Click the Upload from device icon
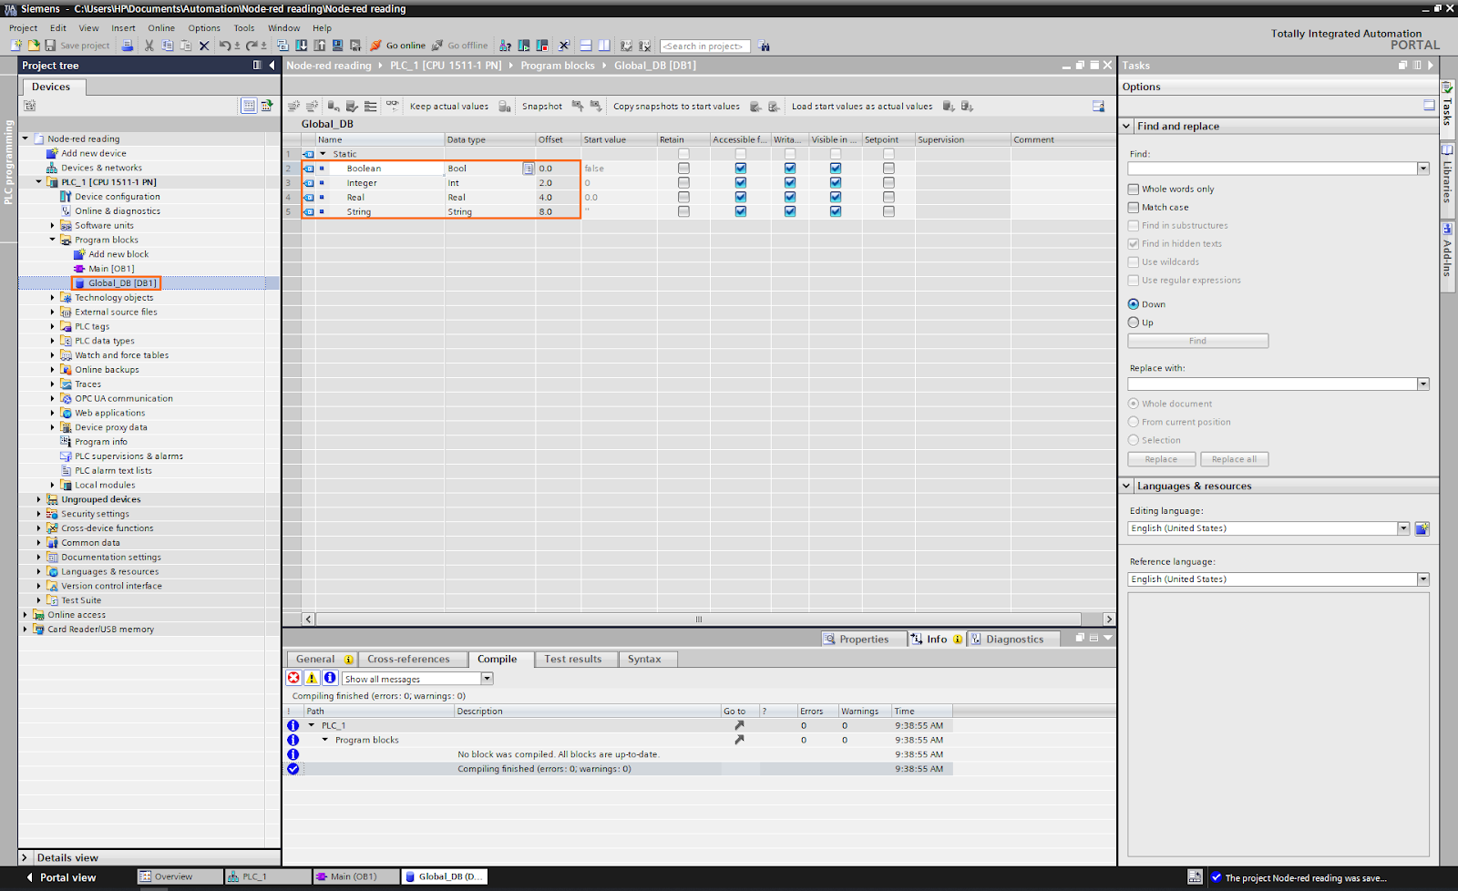Viewport: 1458px width, 891px height. 320,46
